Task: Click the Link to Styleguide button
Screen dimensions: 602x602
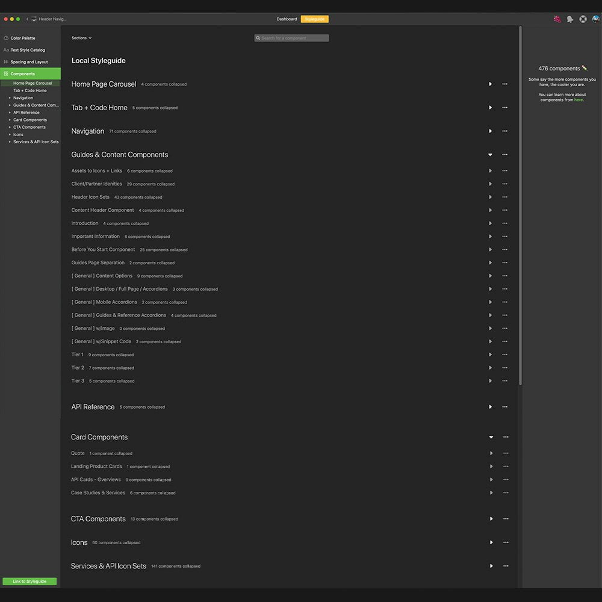Action: (29, 582)
